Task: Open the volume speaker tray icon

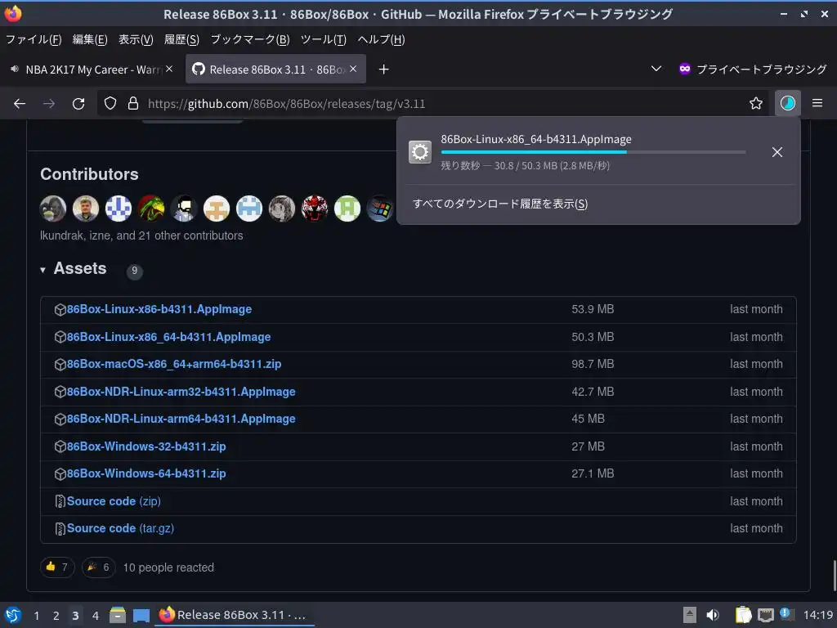Action: click(x=713, y=615)
